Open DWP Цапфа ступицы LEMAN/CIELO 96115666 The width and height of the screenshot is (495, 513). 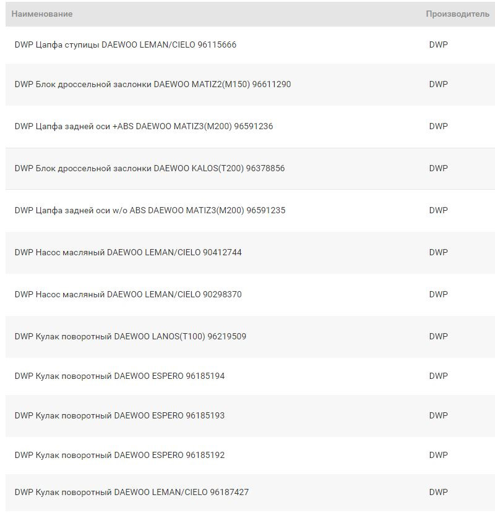(126, 45)
